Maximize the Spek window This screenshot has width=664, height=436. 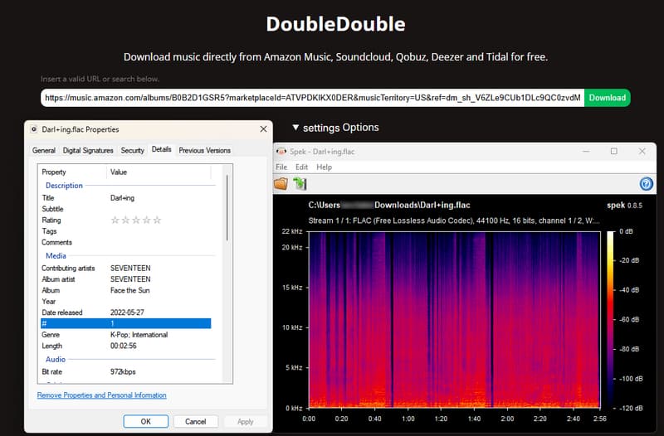(613, 152)
